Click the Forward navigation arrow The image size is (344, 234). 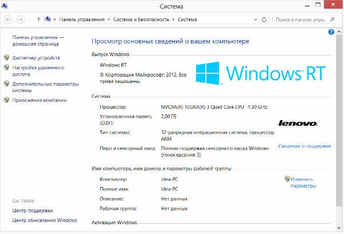tap(21, 19)
